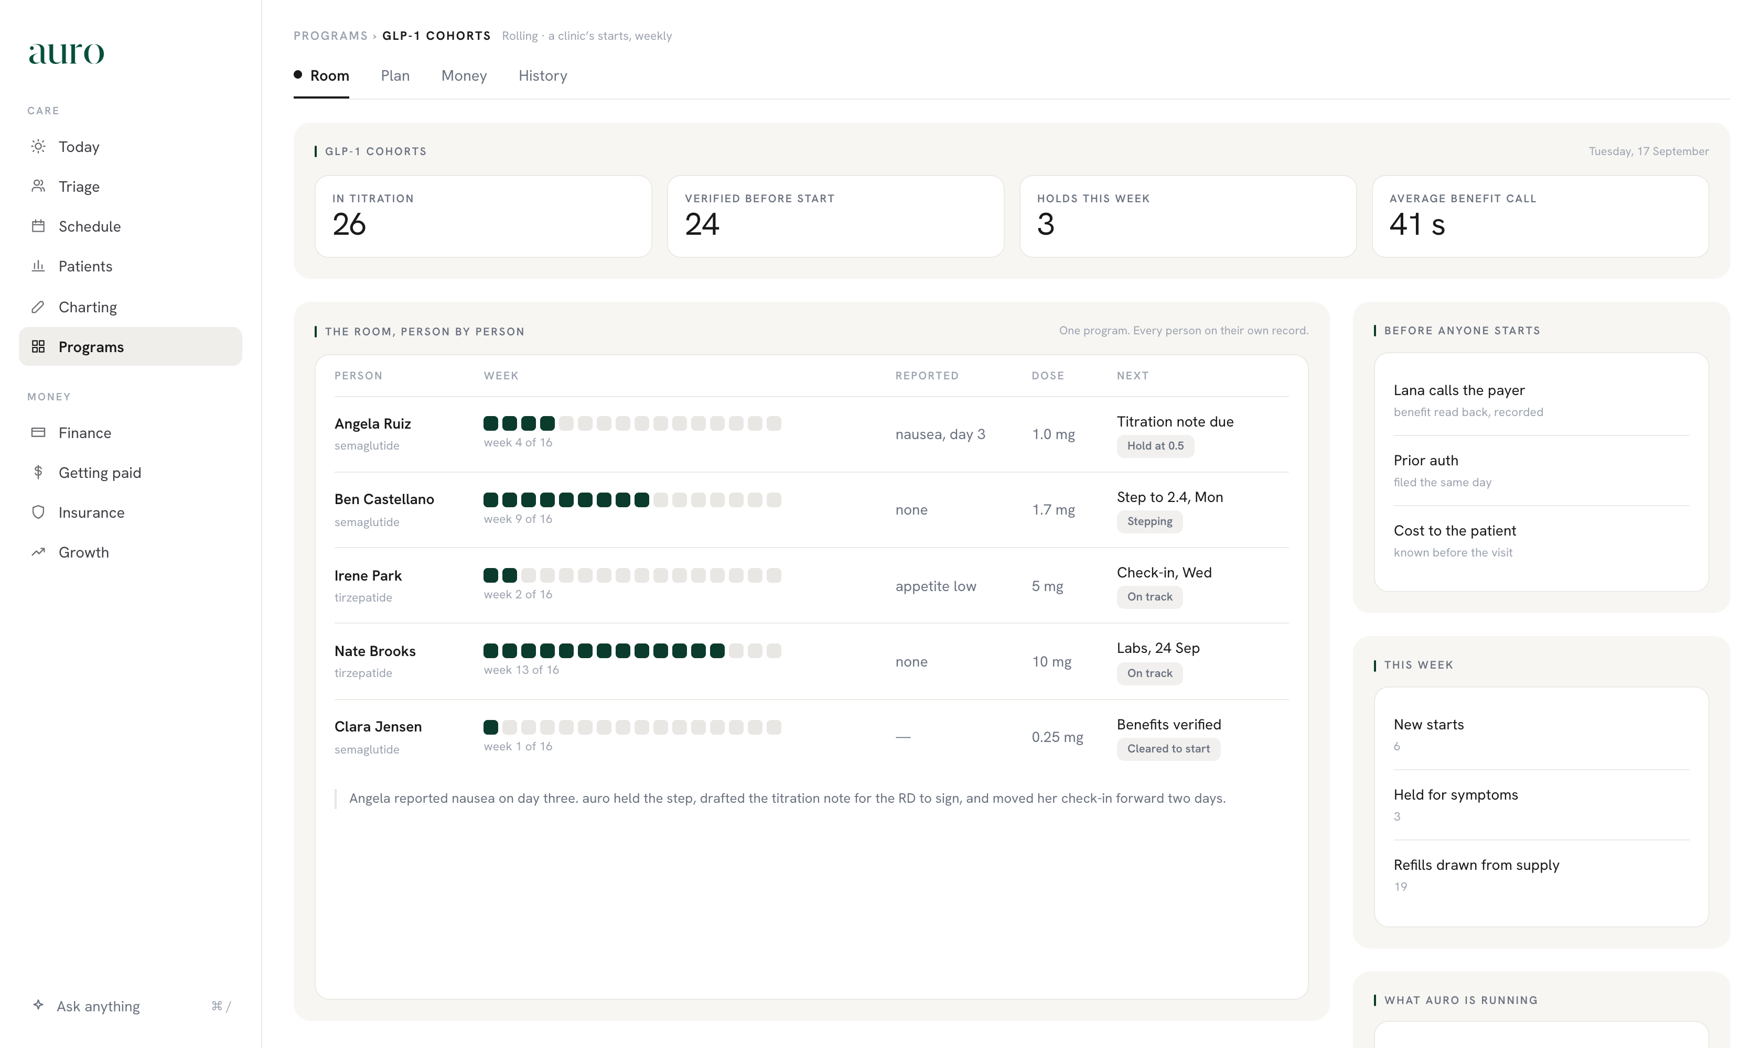Switch to the History tab
The width and height of the screenshot is (1762, 1048).
tap(543, 75)
